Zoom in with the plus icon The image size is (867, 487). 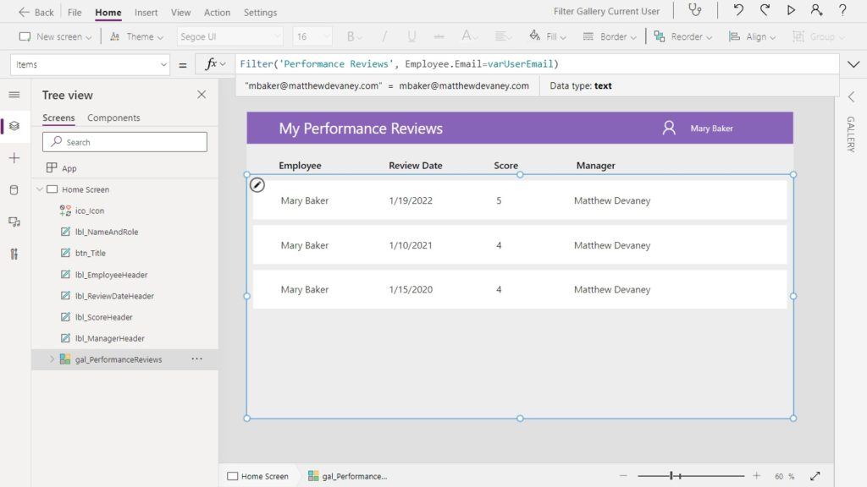click(x=756, y=476)
